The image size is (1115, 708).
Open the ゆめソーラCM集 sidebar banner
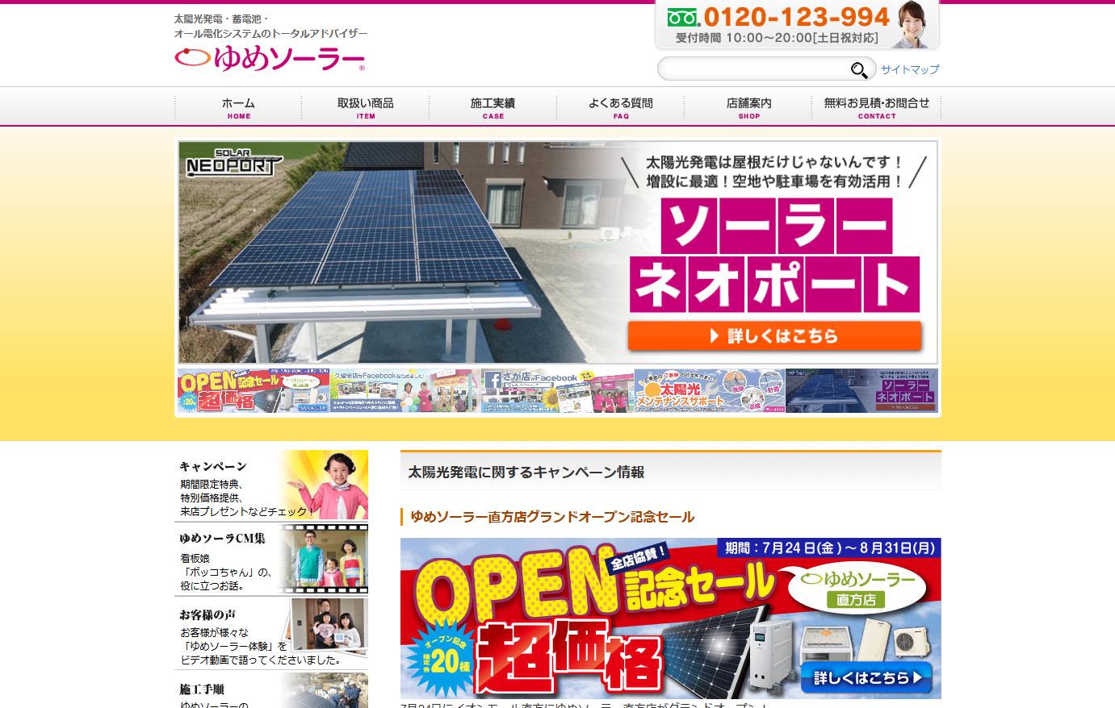click(271, 559)
